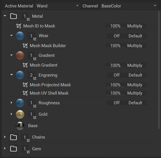The height and width of the screenshot is (158, 161).
Task: Expand the Roughness layer arrow
Action: pyautogui.click(x=11, y=103)
